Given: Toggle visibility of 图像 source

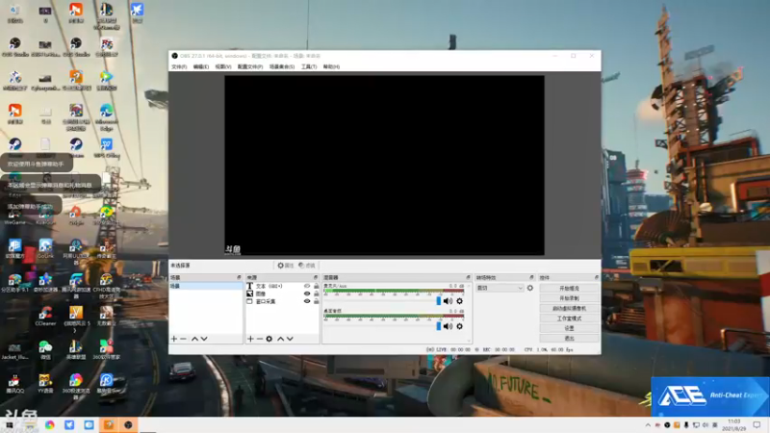Looking at the screenshot, I should [307, 293].
